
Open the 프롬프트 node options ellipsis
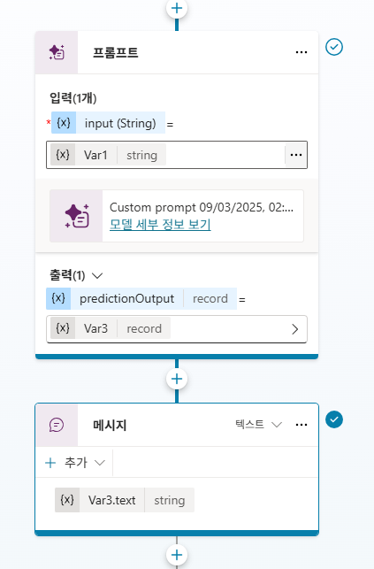pos(301,52)
